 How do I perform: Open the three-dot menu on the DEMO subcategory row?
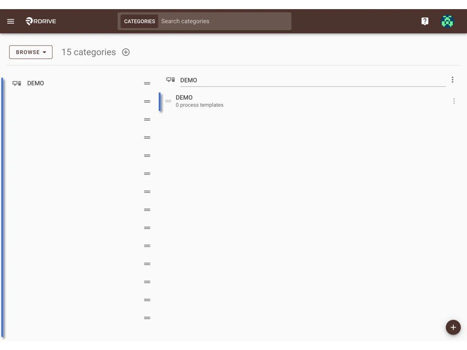tap(454, 101)
